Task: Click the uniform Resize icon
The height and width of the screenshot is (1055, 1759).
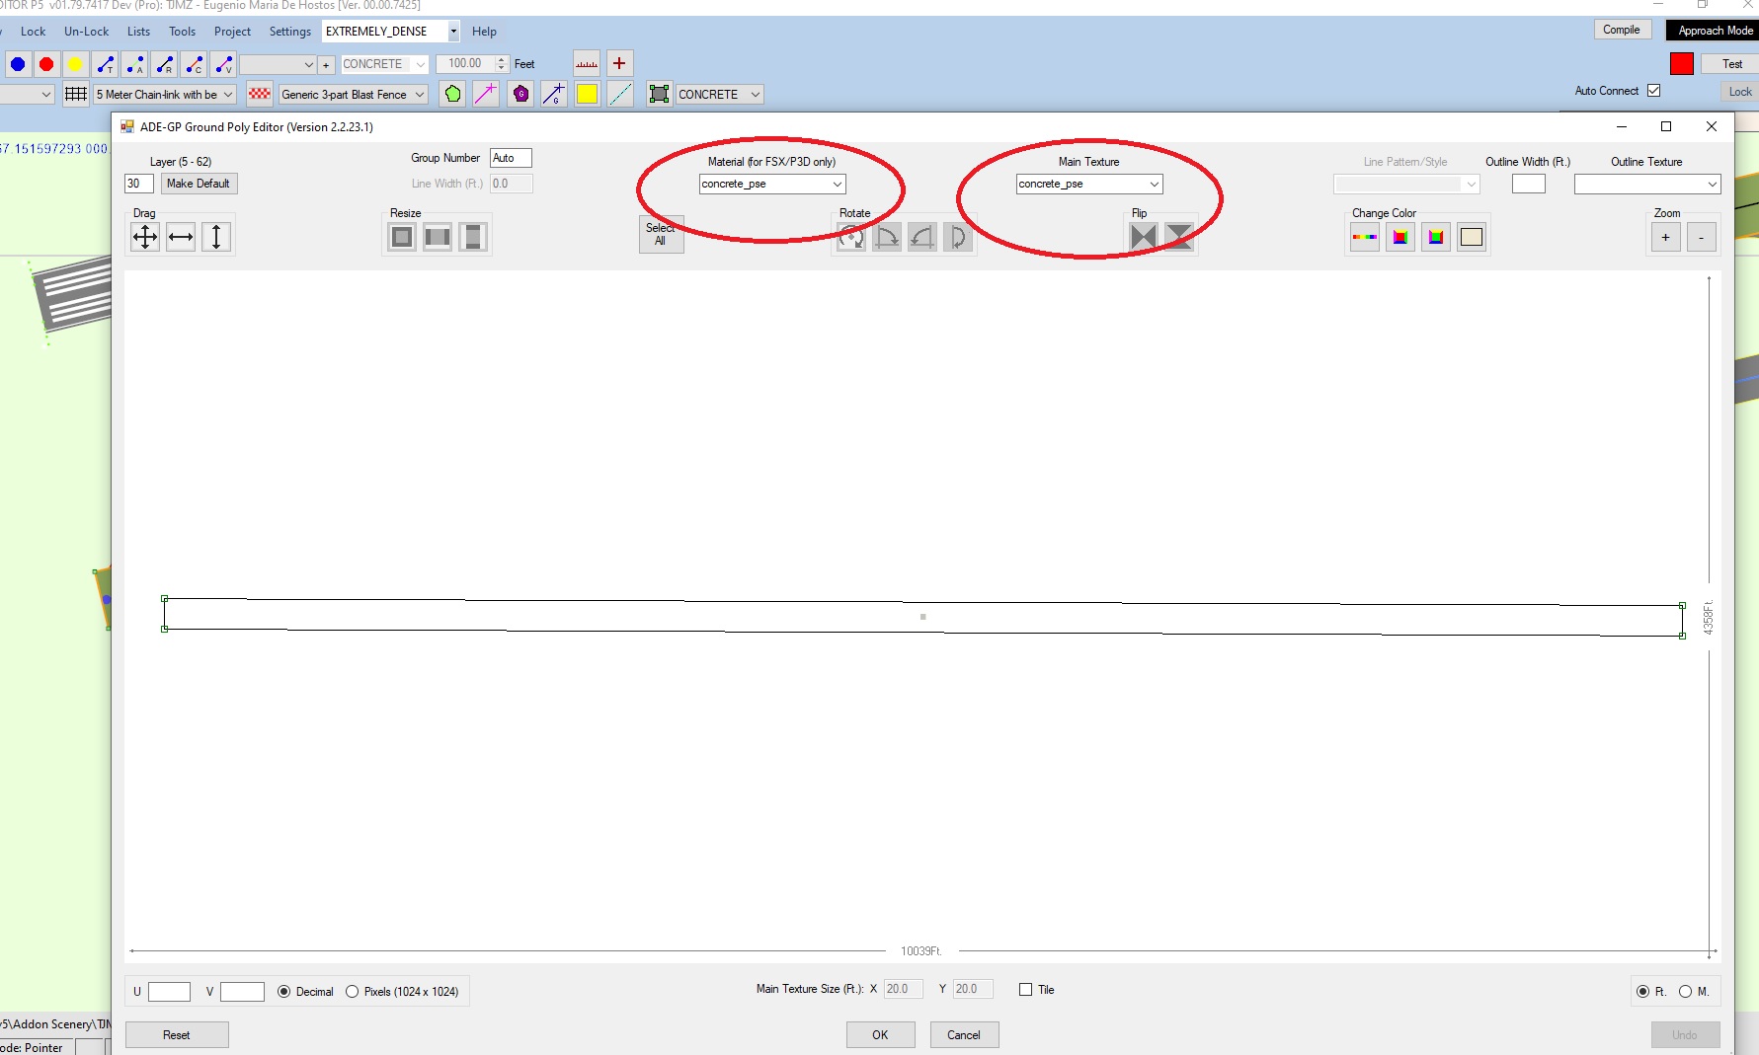Action: pyautogui.click(x=402, y=237)
